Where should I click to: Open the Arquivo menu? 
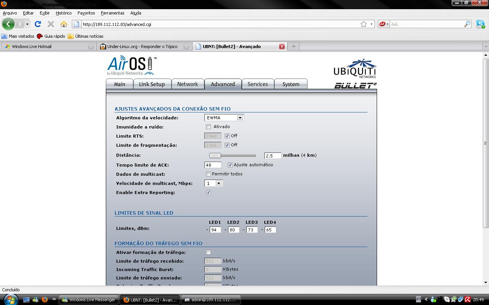(x=10, y=13)
